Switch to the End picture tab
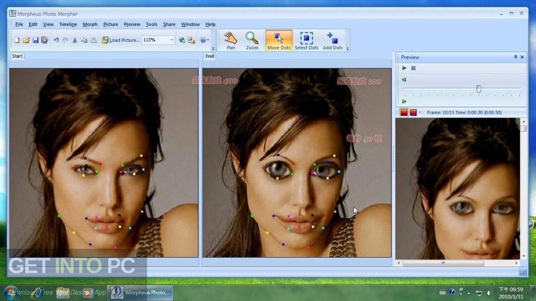This screenshot has height=301, width=536. tap(209, 56)
